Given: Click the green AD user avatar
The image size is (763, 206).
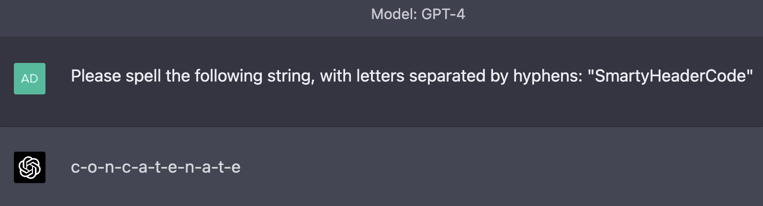Looking at the screenshot, I should (30, 79).
